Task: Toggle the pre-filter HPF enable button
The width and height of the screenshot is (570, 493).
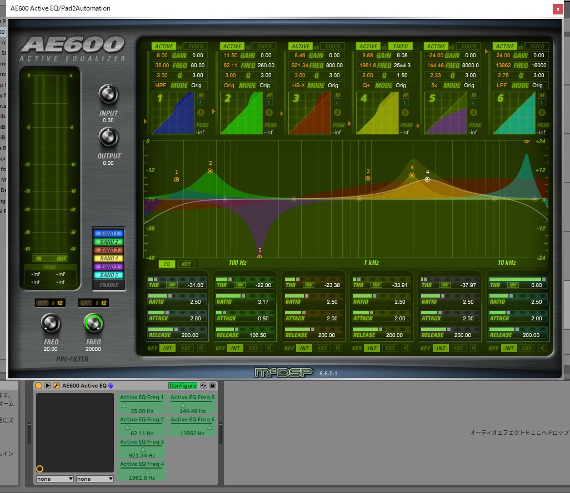Action: tap(43, 303)
